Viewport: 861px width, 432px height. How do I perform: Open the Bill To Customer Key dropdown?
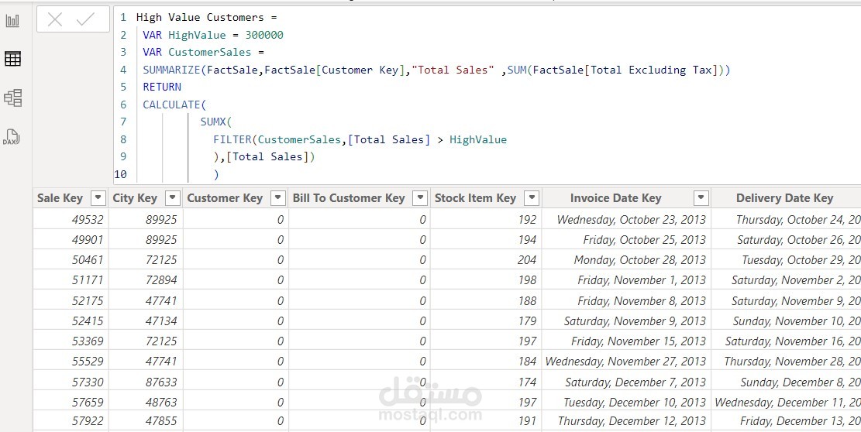point(420,198)
